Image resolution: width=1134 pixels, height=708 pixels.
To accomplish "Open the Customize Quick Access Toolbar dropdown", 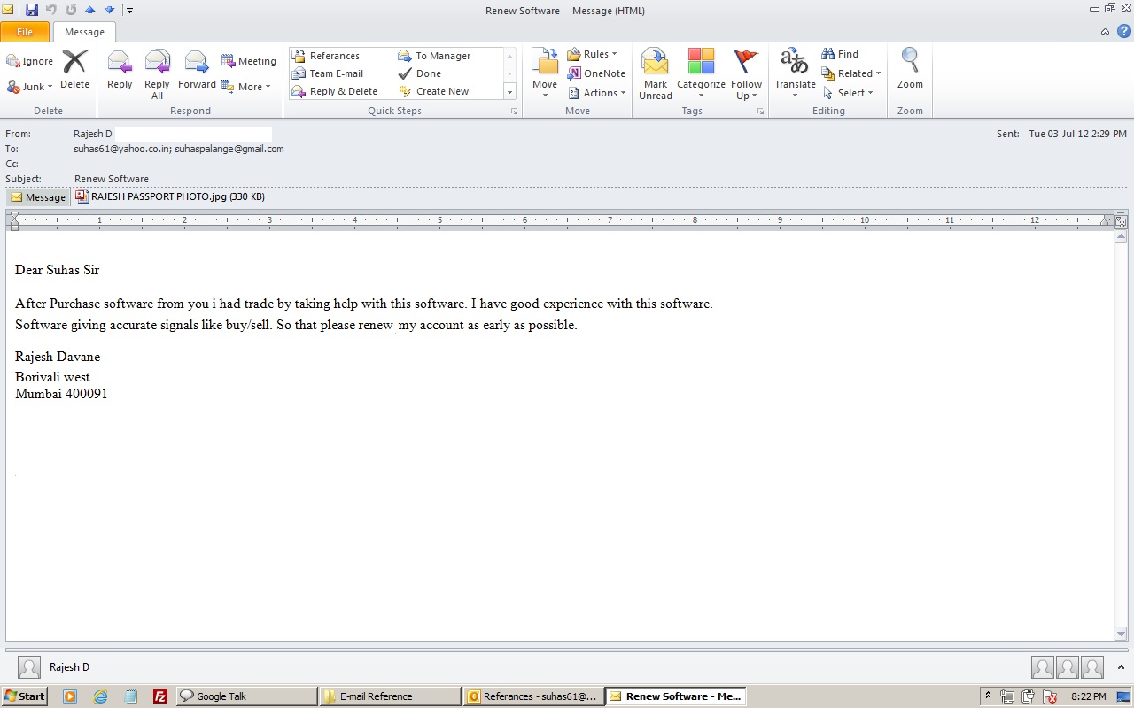I will pos(129,11).
